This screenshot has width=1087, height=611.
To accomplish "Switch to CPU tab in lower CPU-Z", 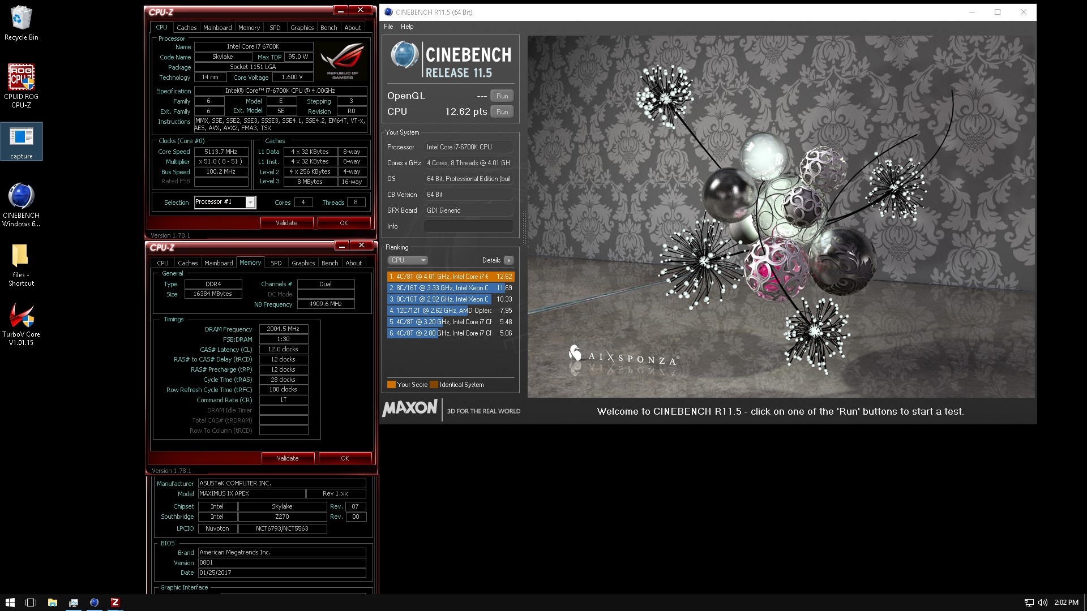I will [162, 263].
